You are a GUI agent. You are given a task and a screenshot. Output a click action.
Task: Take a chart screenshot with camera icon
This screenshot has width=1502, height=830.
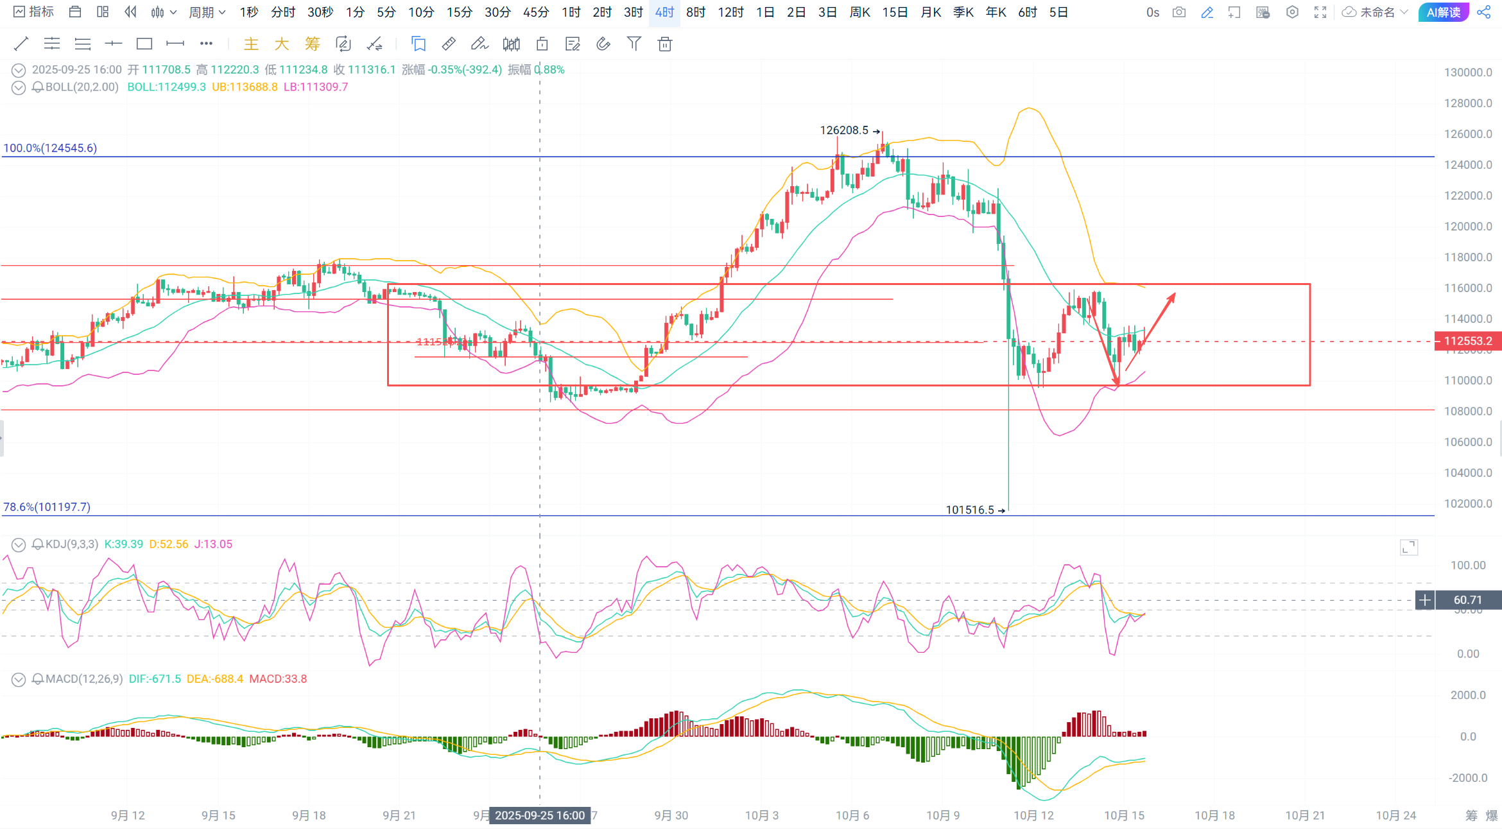click(1179, 12)
